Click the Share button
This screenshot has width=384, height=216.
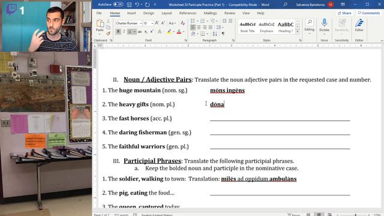(x=344, y=13)
